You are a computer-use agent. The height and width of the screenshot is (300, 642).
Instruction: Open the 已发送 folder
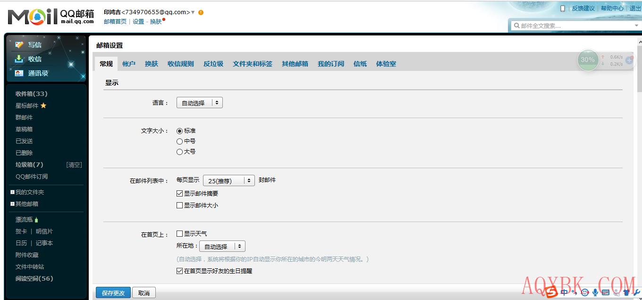[x=24, y=141]
